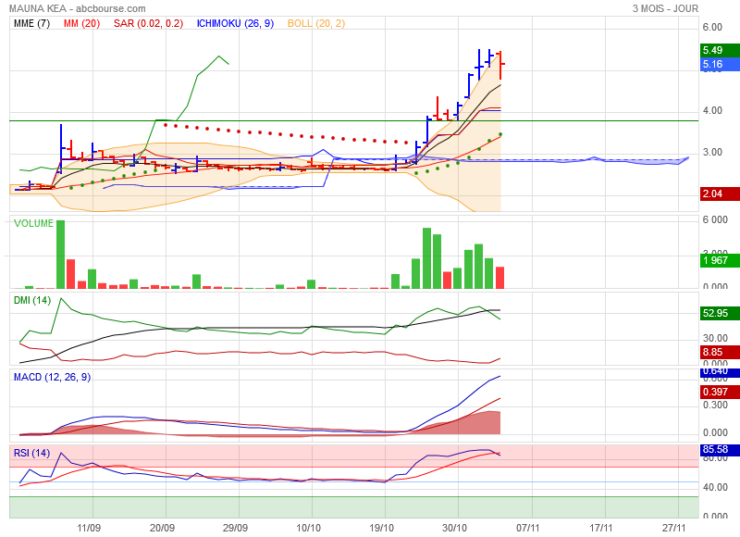Click the 17/11 date on the time axis
Viewport: 740px width, 537px height.
(x=601, y=528)
